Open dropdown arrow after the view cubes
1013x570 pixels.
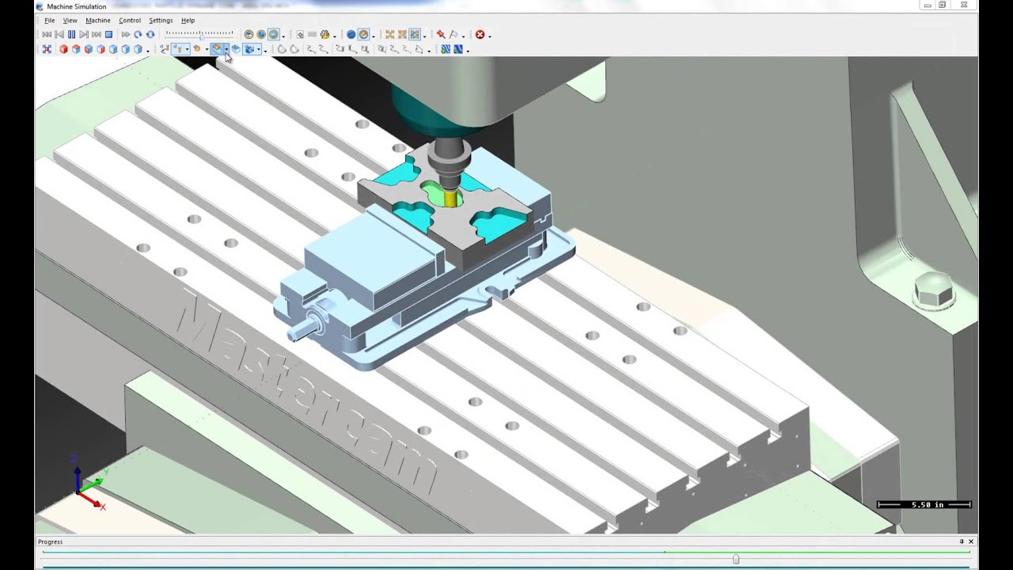pyautogui.click(x=148, y=51)
